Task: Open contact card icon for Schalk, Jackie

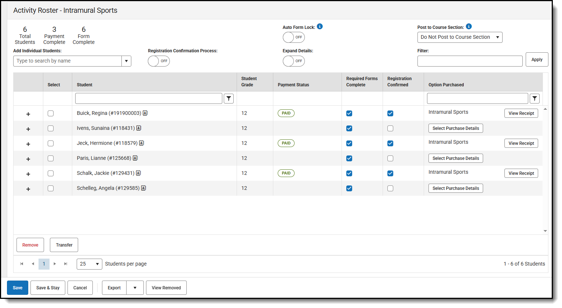Action: click(138, 173)
